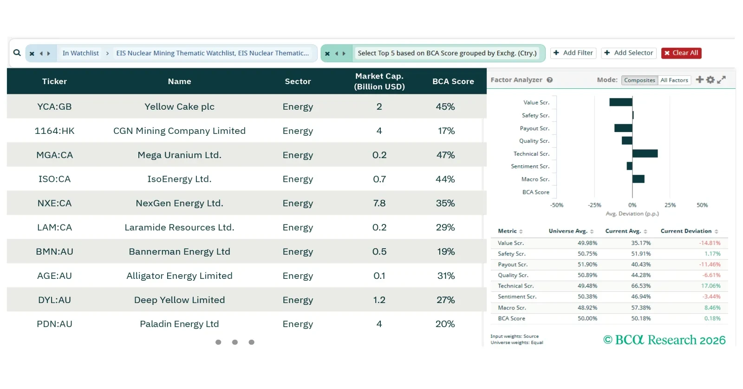Image resolution: width=743 pixels, height=389 pixels.
Task: Open the EIS Nuclear Mining Thematic Watchlist selection
Action: click(x=212, y=53)
